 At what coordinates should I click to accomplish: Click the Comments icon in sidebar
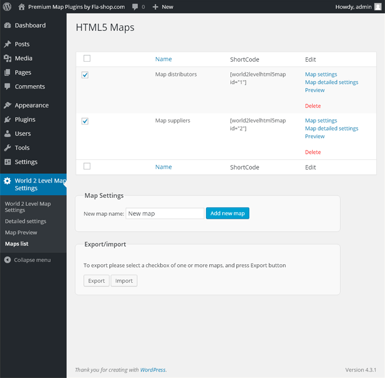coord(8,86)
